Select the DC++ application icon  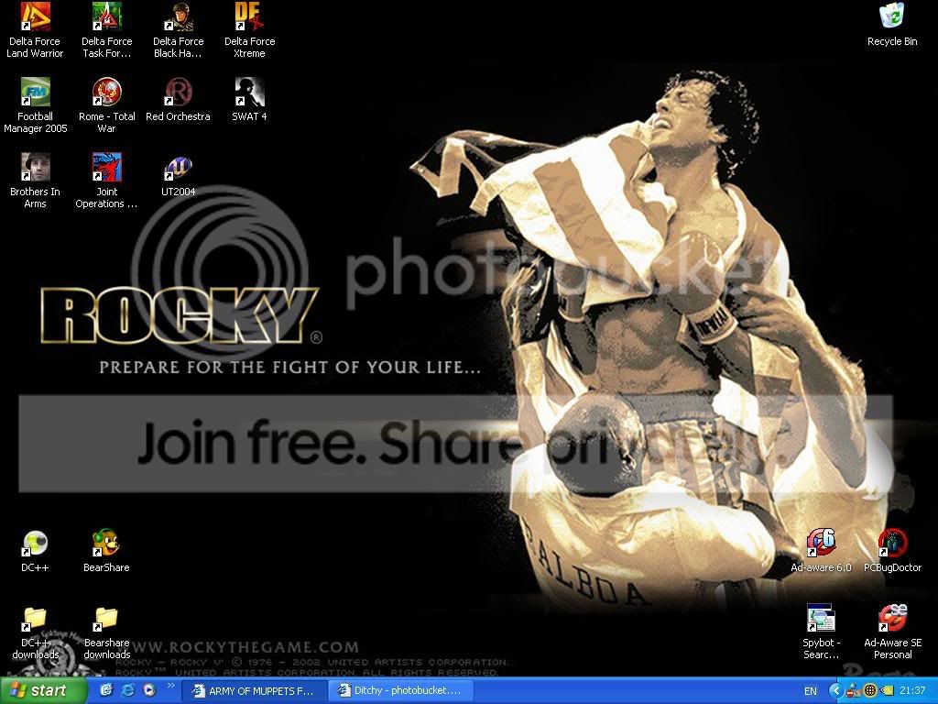(x=35, y=551)
